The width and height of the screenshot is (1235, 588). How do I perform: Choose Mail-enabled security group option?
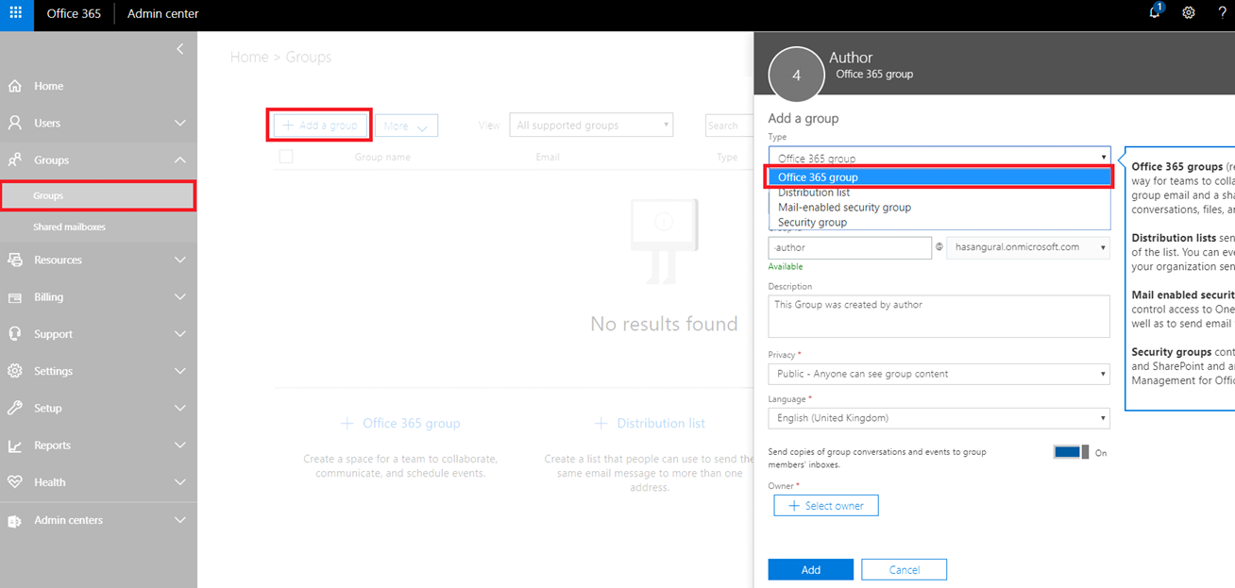pos(939,208)
